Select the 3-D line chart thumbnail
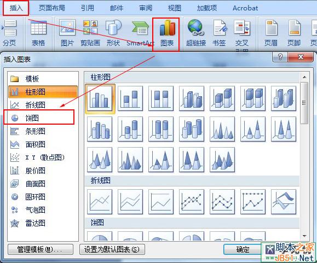The image size is (317, 263). 284,202
